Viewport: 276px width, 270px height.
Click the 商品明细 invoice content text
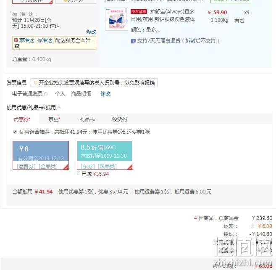click(81, 94)
